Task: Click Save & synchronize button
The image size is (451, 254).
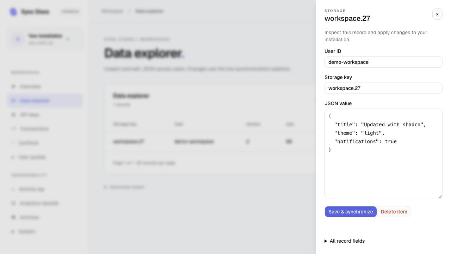Action: [x=351, y=212]
